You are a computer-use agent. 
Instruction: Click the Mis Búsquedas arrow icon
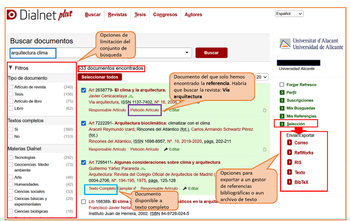click(x=282, y=108)
